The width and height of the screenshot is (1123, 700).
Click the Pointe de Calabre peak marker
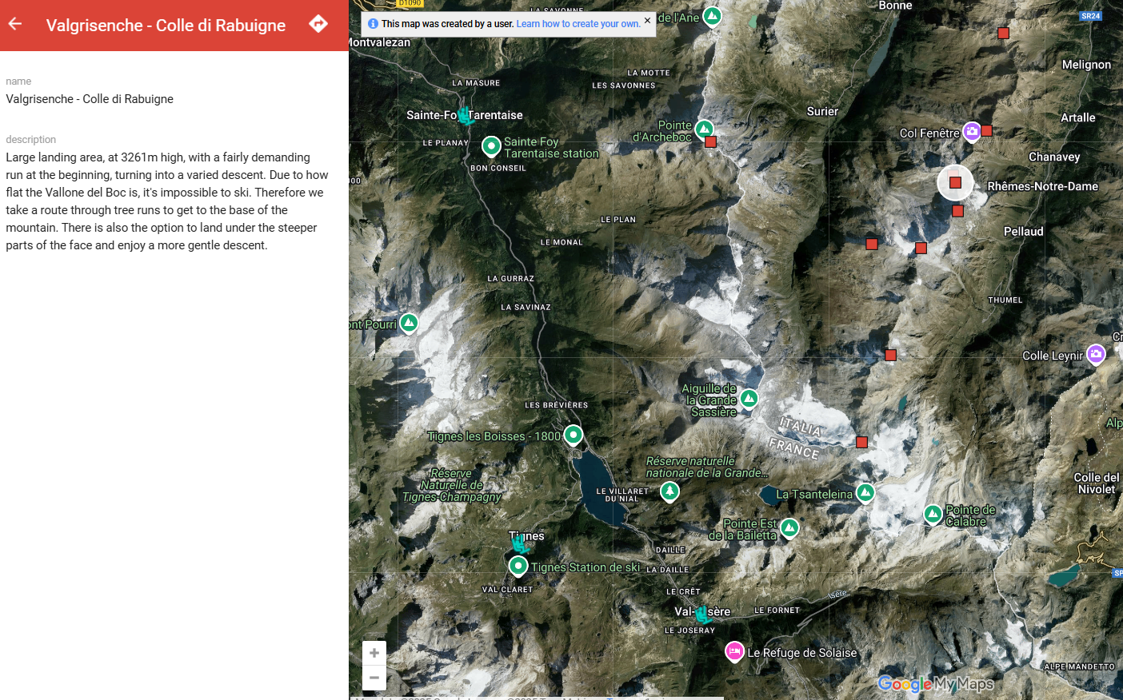933,514
